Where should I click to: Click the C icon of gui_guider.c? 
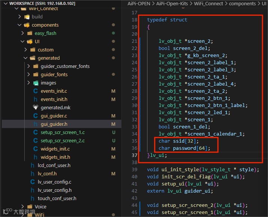coord(36,116)
